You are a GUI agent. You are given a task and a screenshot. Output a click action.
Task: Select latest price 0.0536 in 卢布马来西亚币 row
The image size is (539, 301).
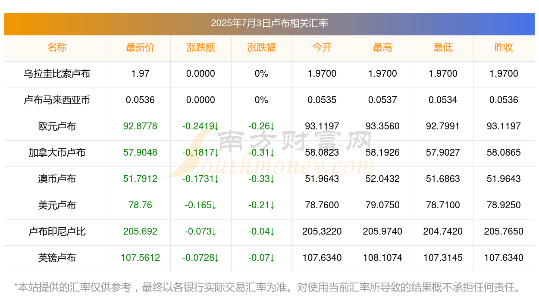140,100
